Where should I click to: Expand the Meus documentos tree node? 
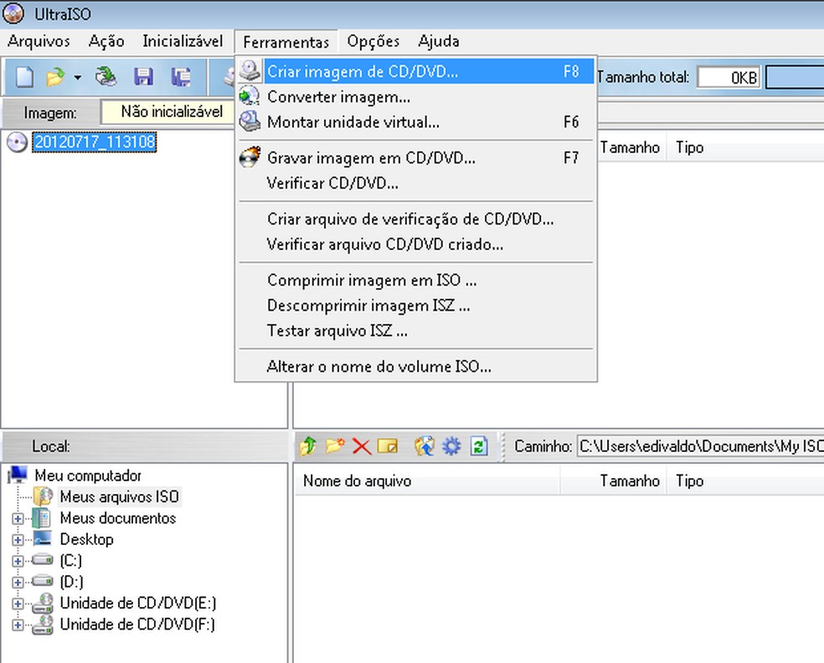[x=18, y=519]
